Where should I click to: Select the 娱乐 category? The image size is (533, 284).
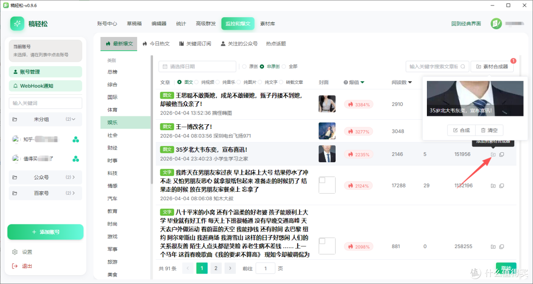click(x=125, y=123)
